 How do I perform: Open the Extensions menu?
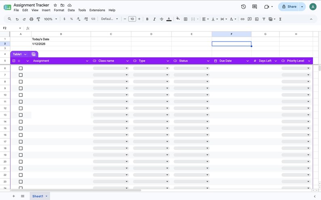97,10
